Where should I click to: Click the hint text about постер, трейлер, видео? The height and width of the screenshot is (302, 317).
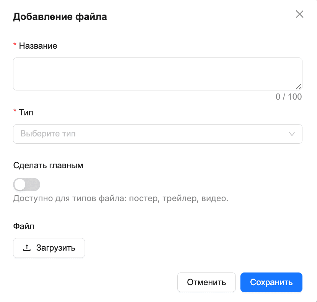coord(121,199)
